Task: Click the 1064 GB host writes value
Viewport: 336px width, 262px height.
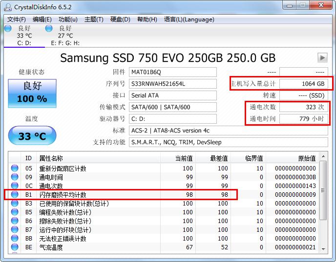Action: pos(304,84)
